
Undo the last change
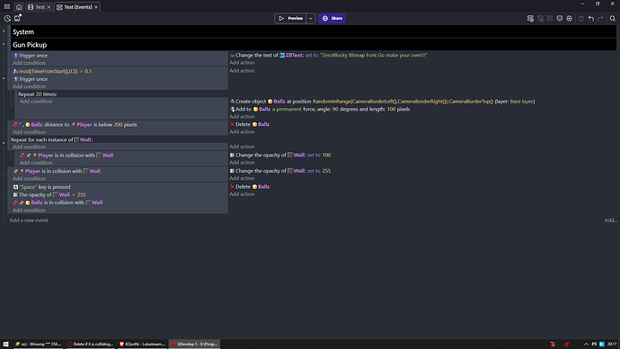590,18
